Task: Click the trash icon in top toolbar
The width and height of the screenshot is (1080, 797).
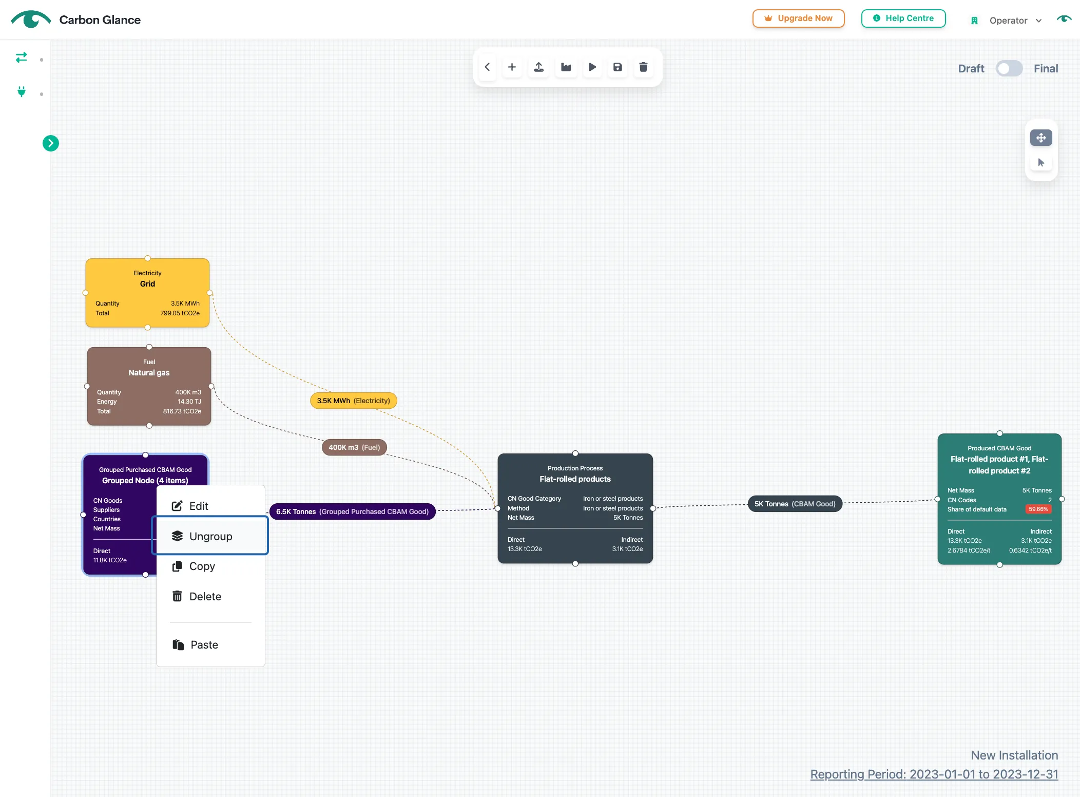Action: click(643, 67)
